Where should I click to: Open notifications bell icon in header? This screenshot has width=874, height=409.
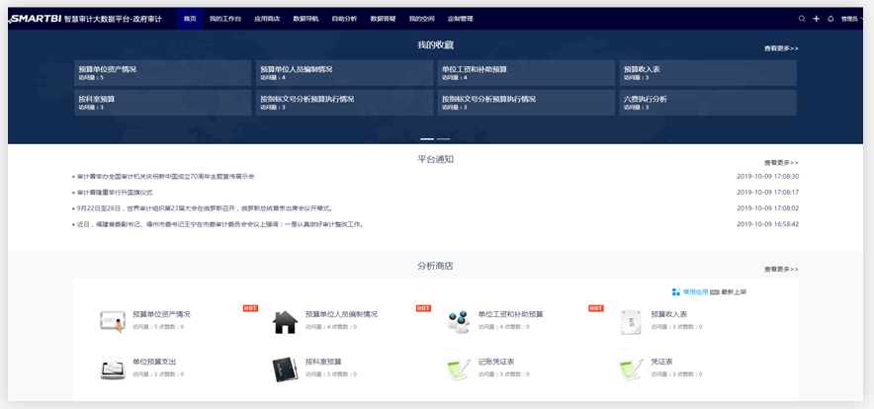tap(830, 19)
